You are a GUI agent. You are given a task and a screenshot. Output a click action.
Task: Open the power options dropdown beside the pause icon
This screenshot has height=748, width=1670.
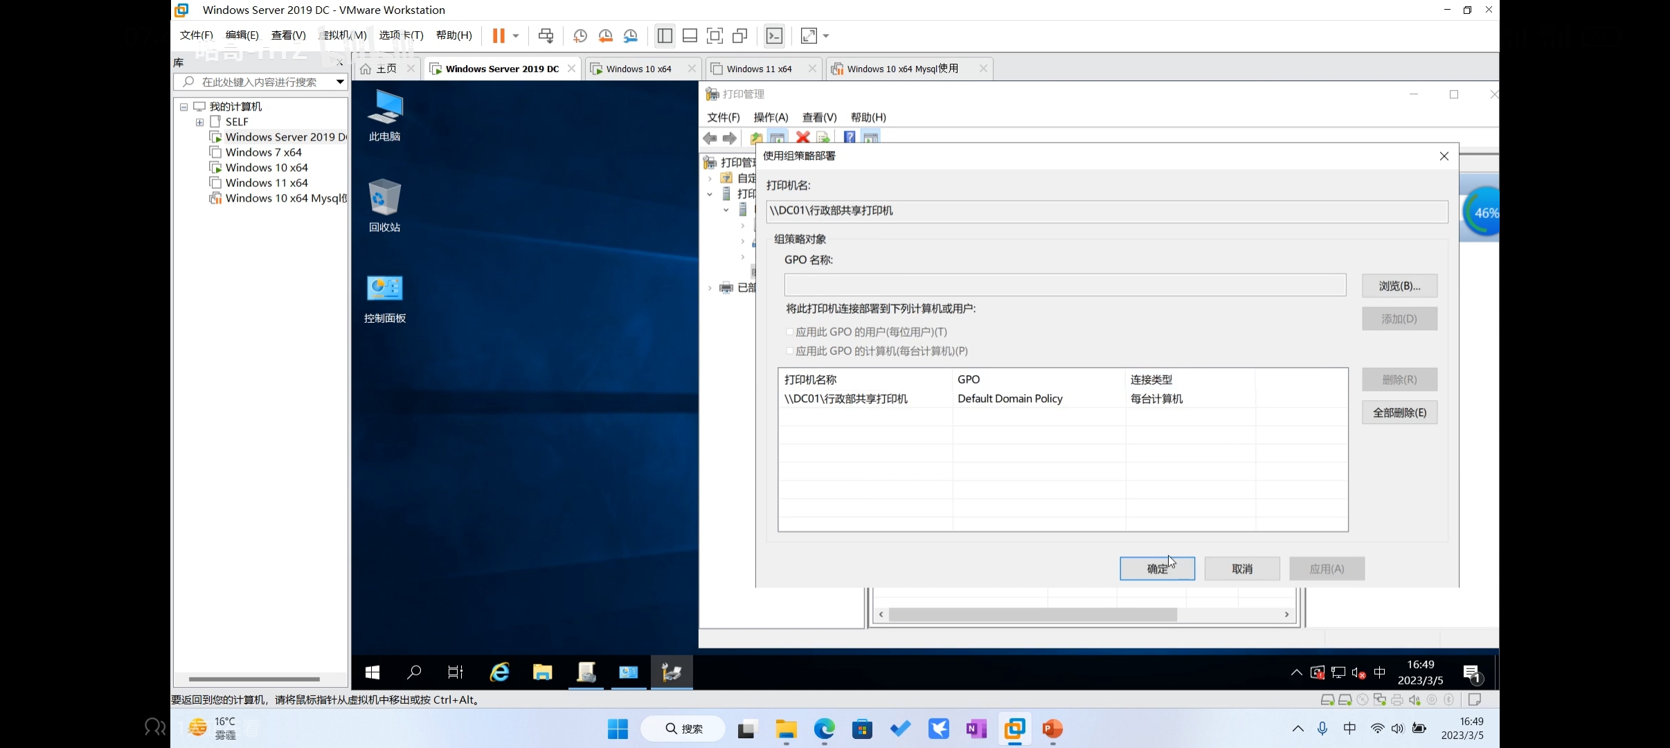click(516, 36)
